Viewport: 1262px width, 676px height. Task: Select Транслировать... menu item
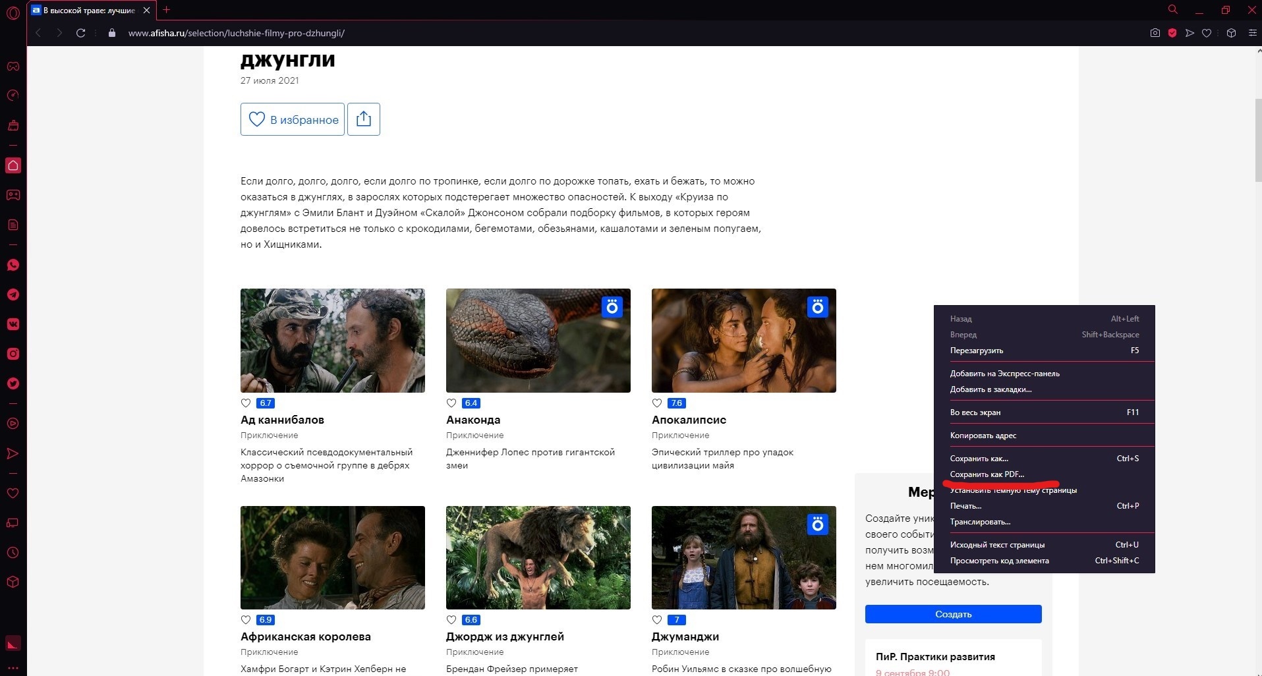[x=1045, y=522]
